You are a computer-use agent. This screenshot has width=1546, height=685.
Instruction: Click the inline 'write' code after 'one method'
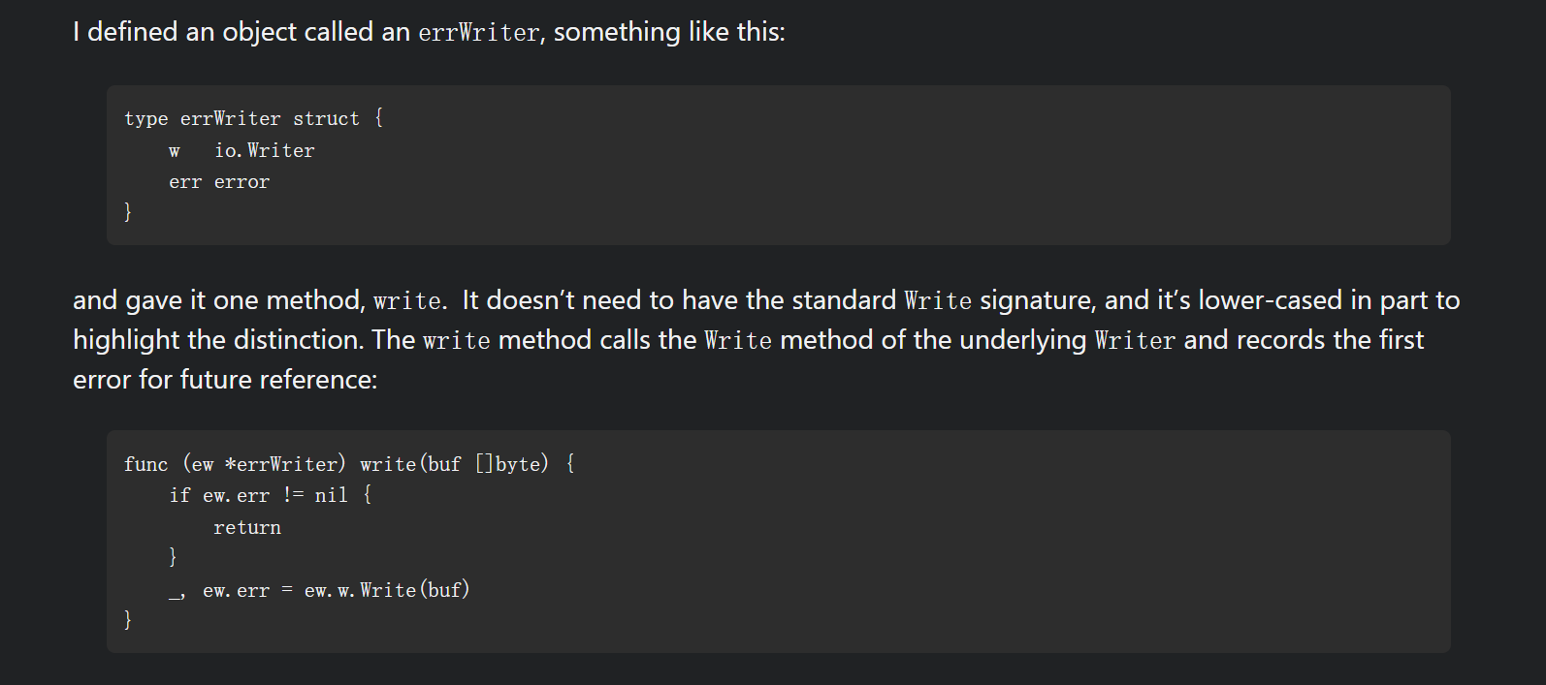coord(408,301)
